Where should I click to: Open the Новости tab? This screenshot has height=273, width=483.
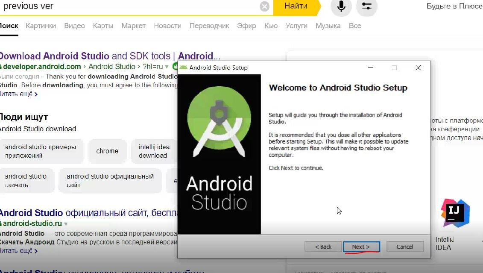click(167, 26)
